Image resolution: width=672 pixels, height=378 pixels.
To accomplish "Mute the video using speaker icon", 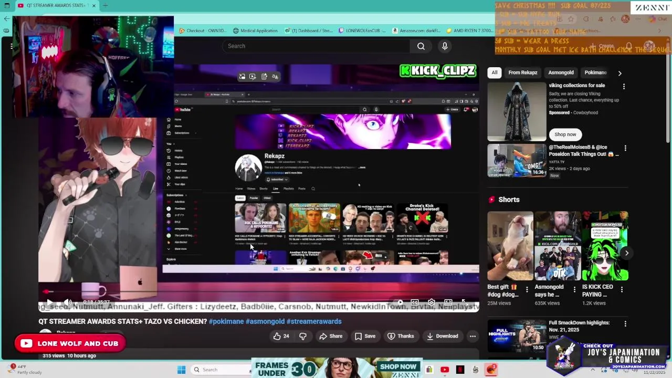I will point(68,302).
